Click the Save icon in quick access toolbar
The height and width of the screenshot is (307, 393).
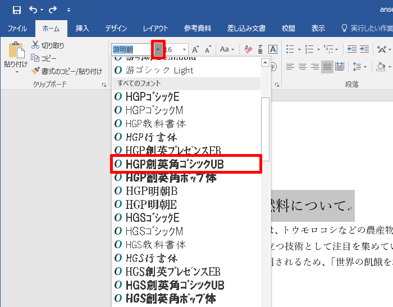click(16, 10)
